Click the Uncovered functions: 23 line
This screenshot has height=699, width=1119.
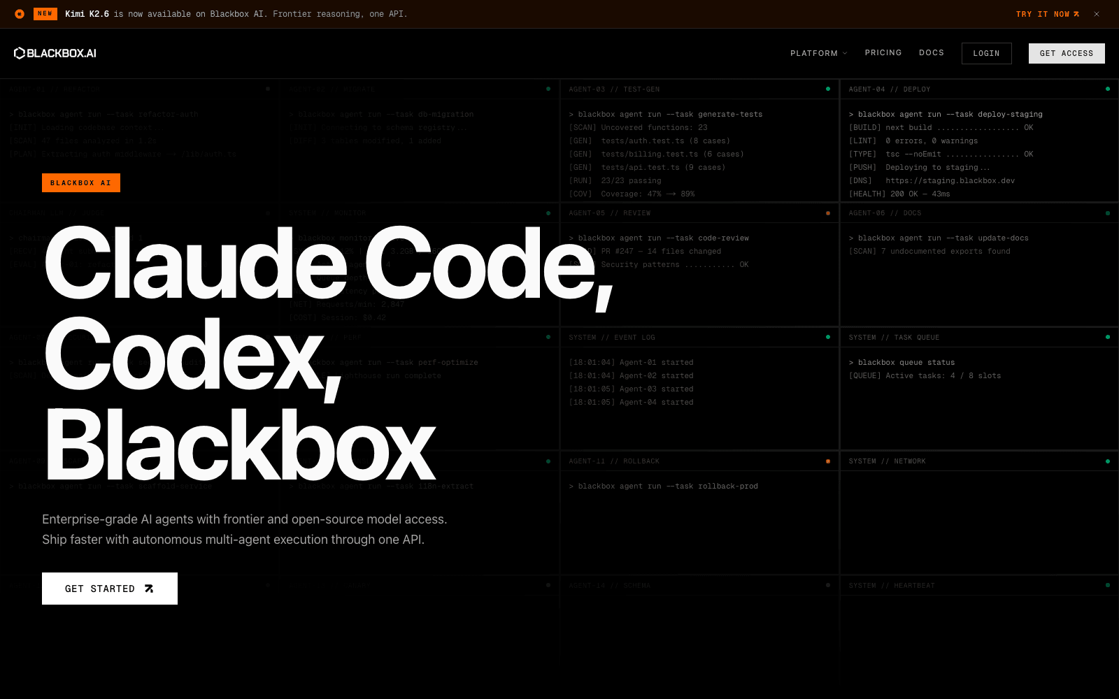coord(638,127)
